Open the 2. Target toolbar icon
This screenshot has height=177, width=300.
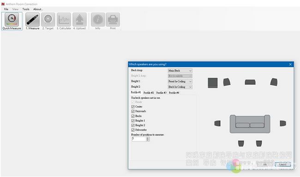[x=48, y=19]
